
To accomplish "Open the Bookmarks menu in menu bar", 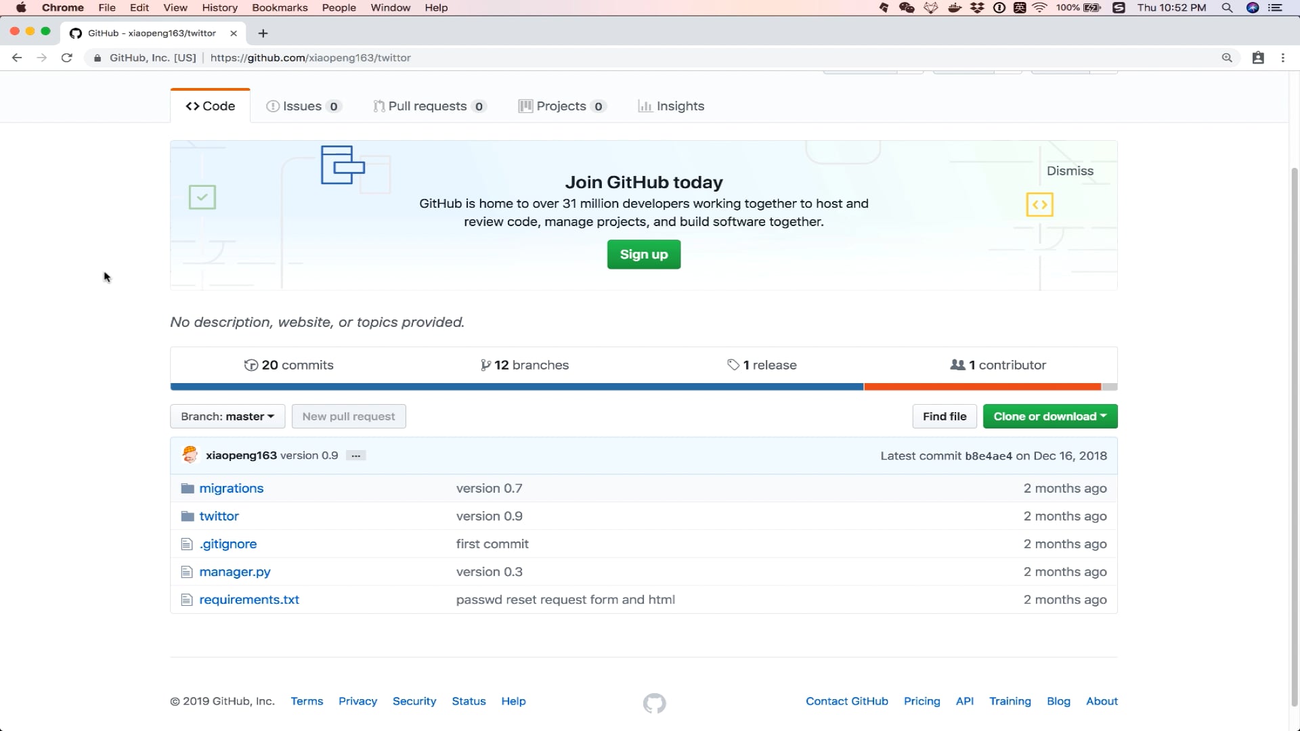I will (280, 7).
